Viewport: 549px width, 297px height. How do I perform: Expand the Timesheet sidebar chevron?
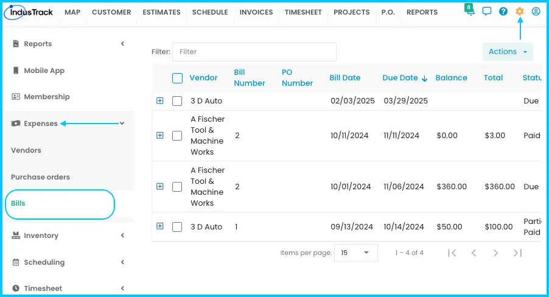[122, 288]
